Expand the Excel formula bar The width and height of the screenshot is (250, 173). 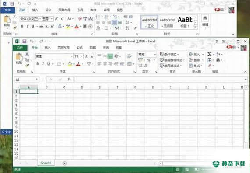[246, 79]
